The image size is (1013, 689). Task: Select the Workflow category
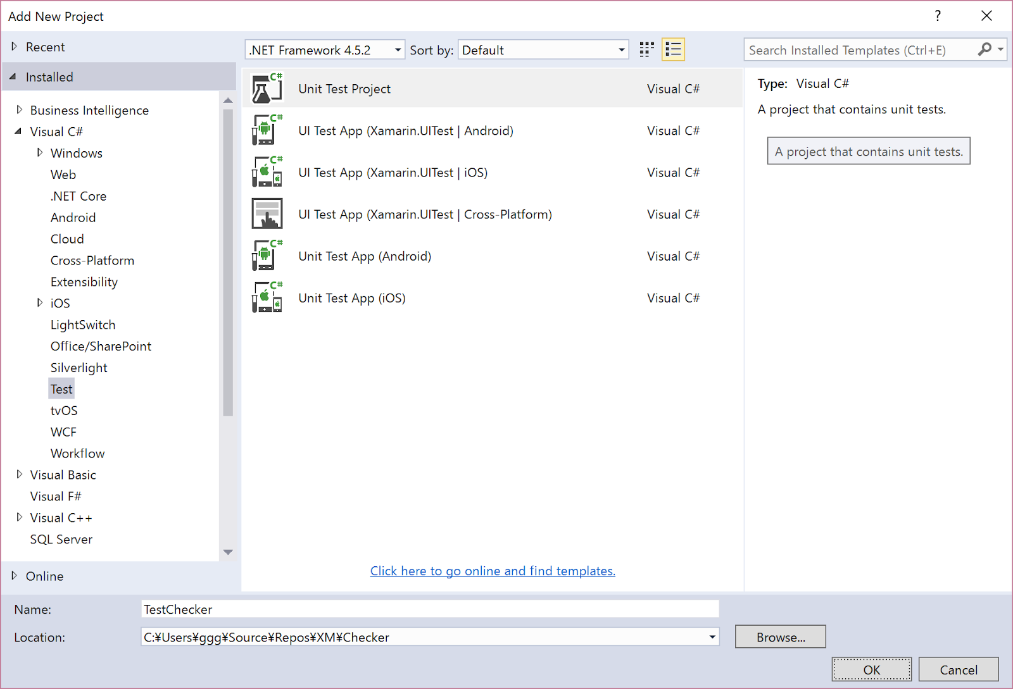(x=78, y=454)
